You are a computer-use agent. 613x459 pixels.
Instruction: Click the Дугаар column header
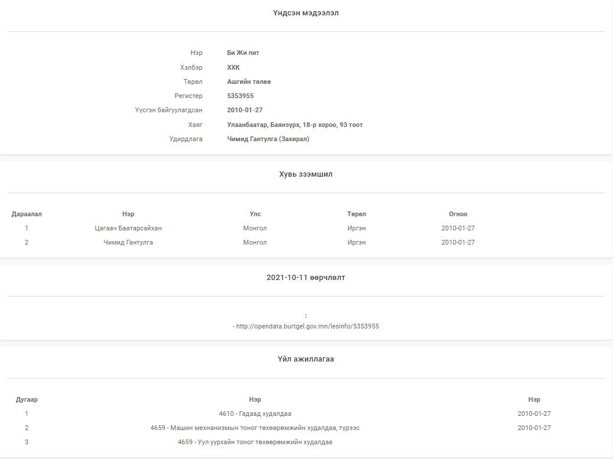tap(27, 399)
